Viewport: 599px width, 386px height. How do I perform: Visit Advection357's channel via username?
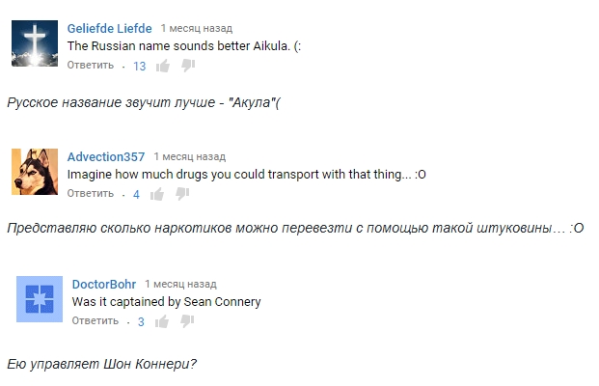(x=106, y=156)
